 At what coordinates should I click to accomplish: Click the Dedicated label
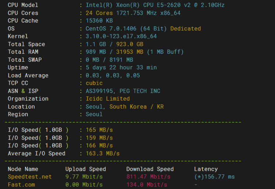point(186,29)
